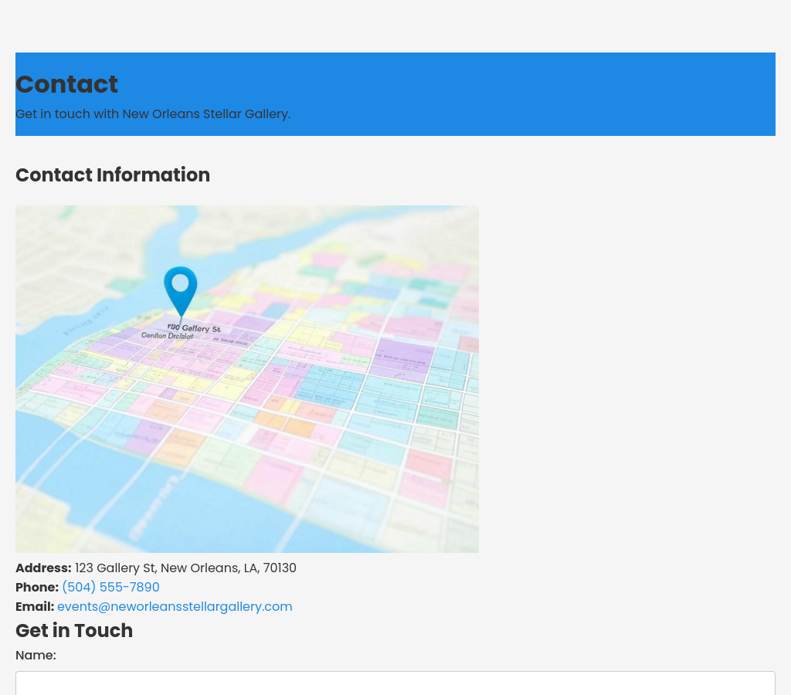
Task: Click the colorful city blocks in the map center
Action: (x=309, y=378)
